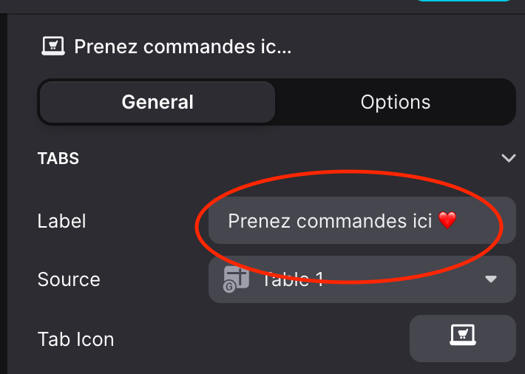
Task: Focus the Label text input field
Action: (362, 220)
